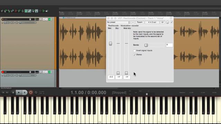This screenshot has width=221, height=124.
Task: Click the ReaVocode wet mix knob
Action: click(x=167, y=22)
